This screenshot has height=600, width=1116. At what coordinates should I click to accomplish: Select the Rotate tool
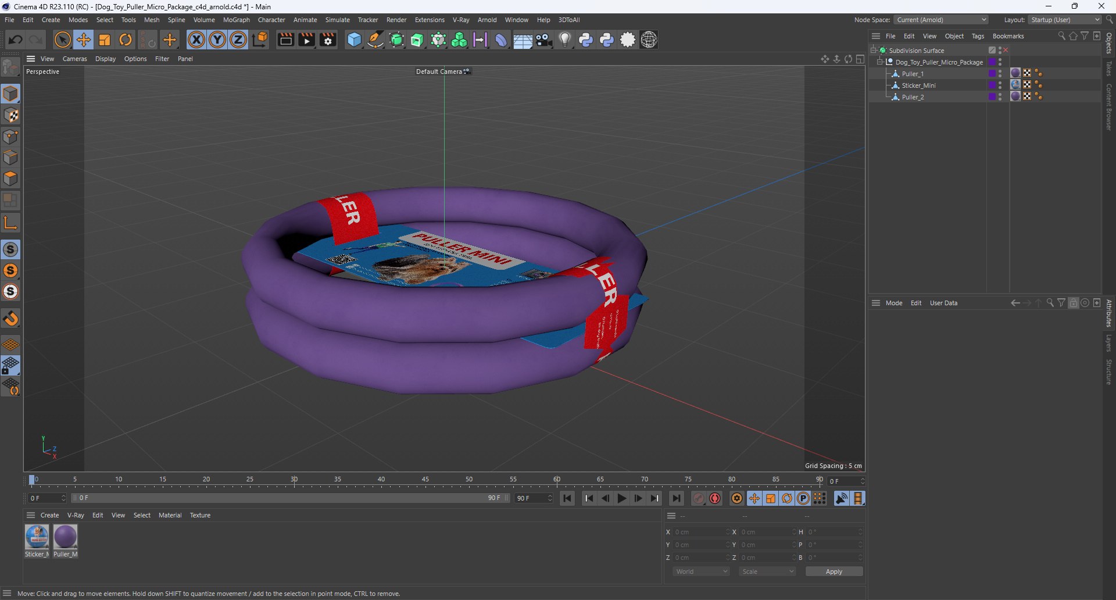126,40
